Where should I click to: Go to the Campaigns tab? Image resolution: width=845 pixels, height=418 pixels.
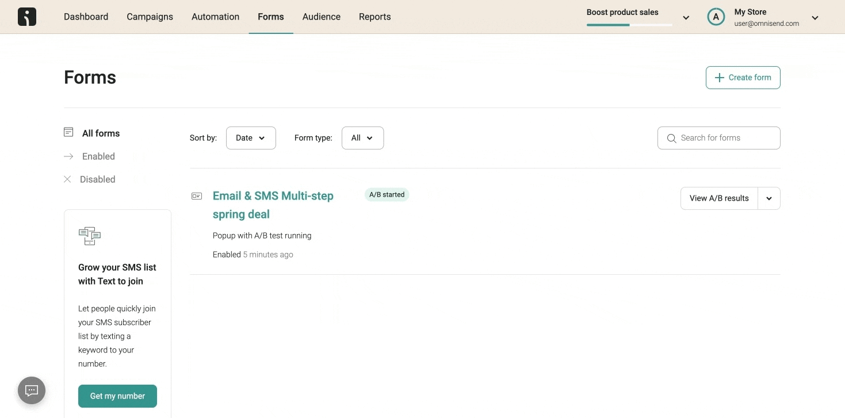150,17
